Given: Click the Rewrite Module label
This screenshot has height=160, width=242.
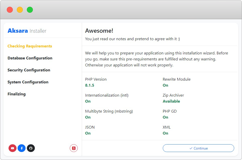Looking at the screenshot, I should 177,79.
